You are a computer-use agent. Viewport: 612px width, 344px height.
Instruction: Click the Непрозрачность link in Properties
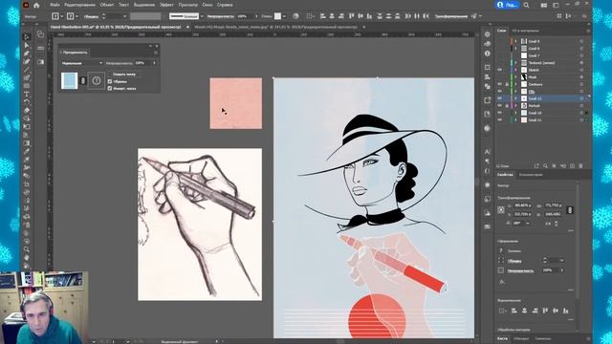point(520,270)
